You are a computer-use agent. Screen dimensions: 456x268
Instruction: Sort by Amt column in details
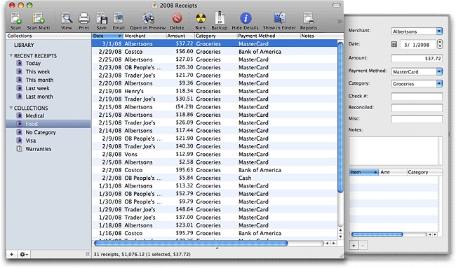point(392,172)
